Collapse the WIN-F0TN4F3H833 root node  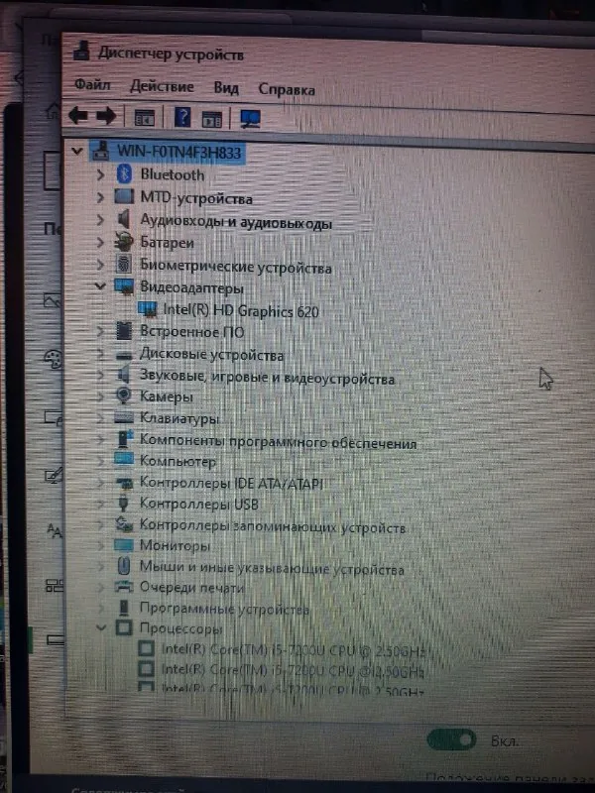(77, 151)
